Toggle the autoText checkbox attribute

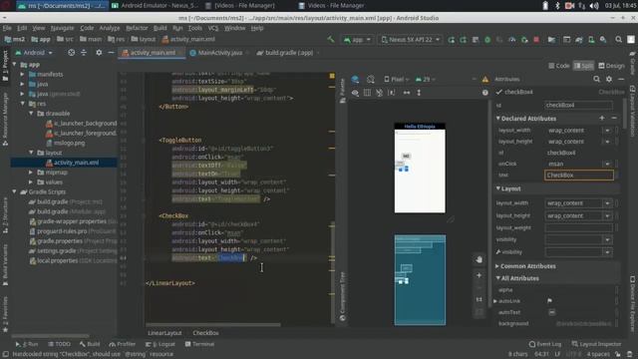tap(551, 312)
